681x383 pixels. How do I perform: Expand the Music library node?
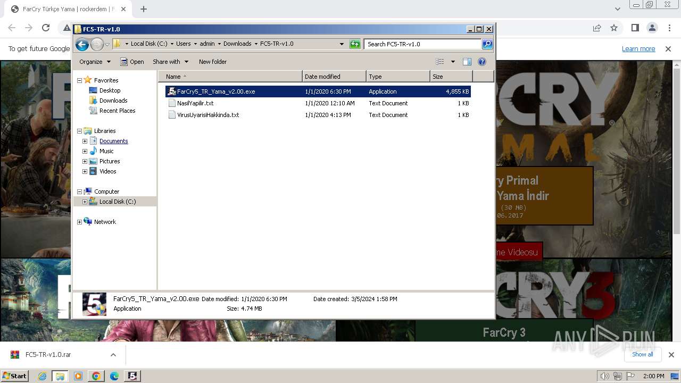click(85, 151)
